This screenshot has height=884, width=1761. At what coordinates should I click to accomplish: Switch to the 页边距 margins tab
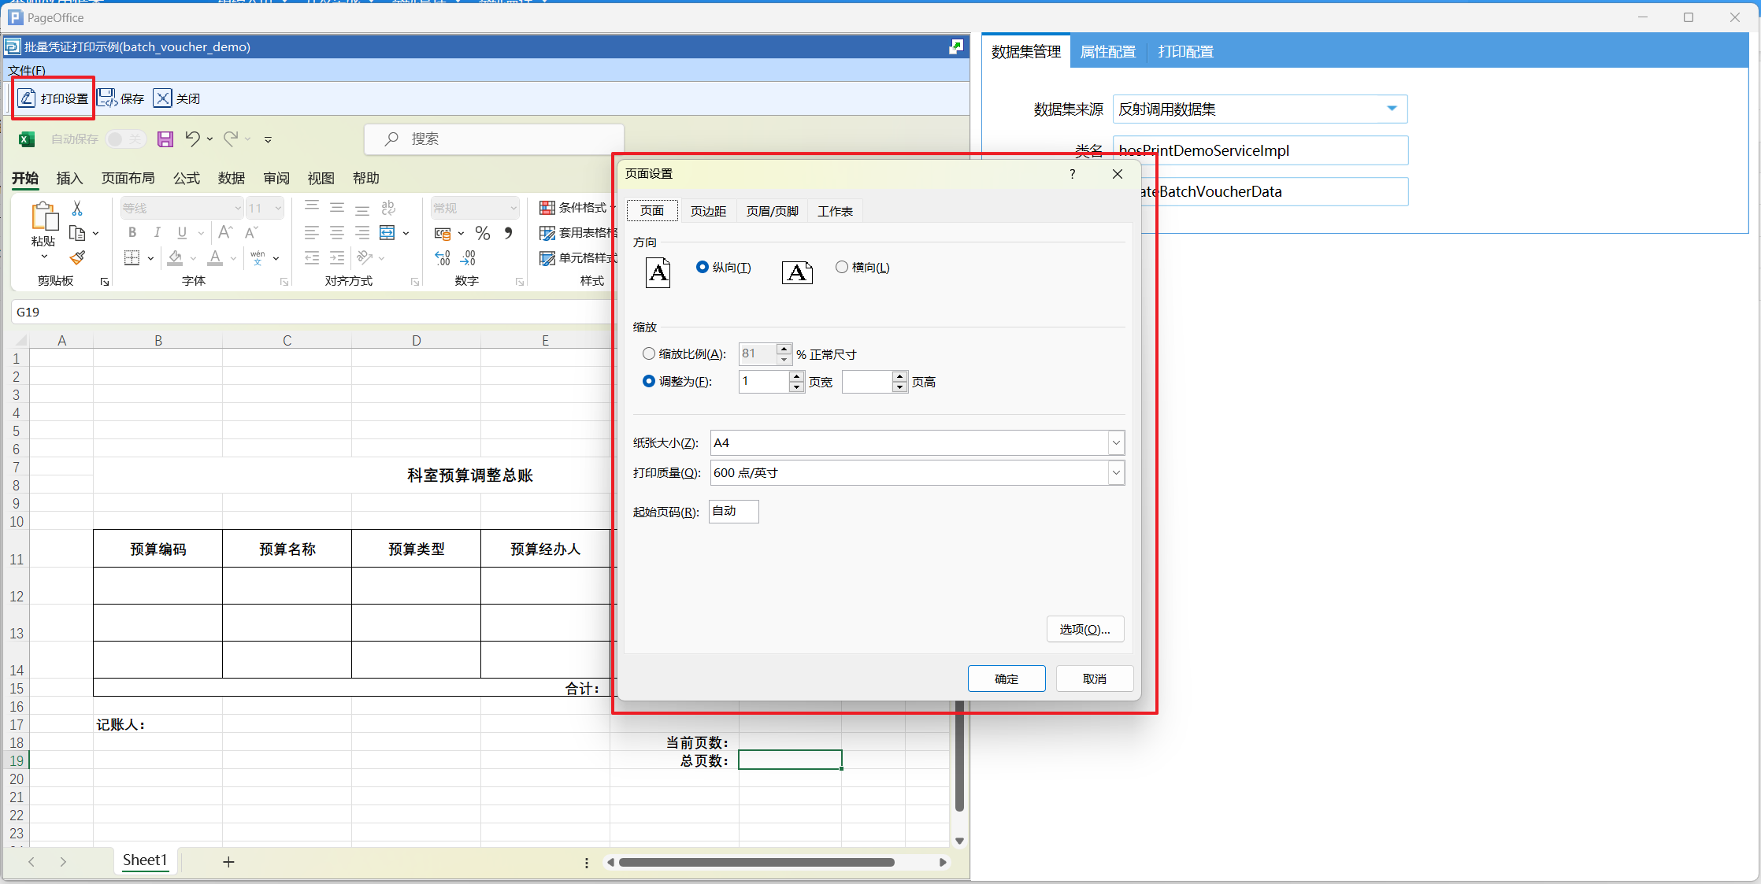click(x=708, y=211)
